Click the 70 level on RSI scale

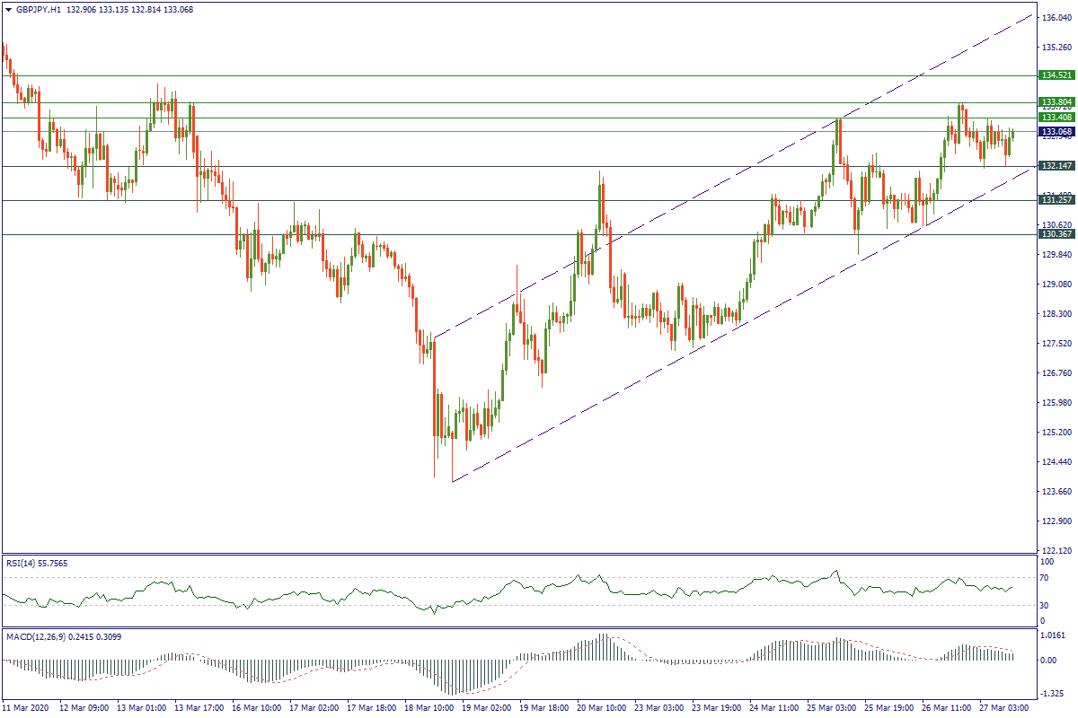pyautogui.click(x=1047, y=578)
